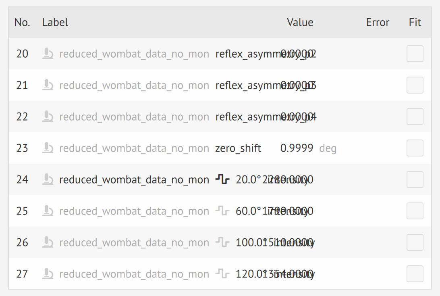The width and height of the screenshot is (440, 296).
Task: Click the link icon on row 20
Action: (x=47, y=54)
